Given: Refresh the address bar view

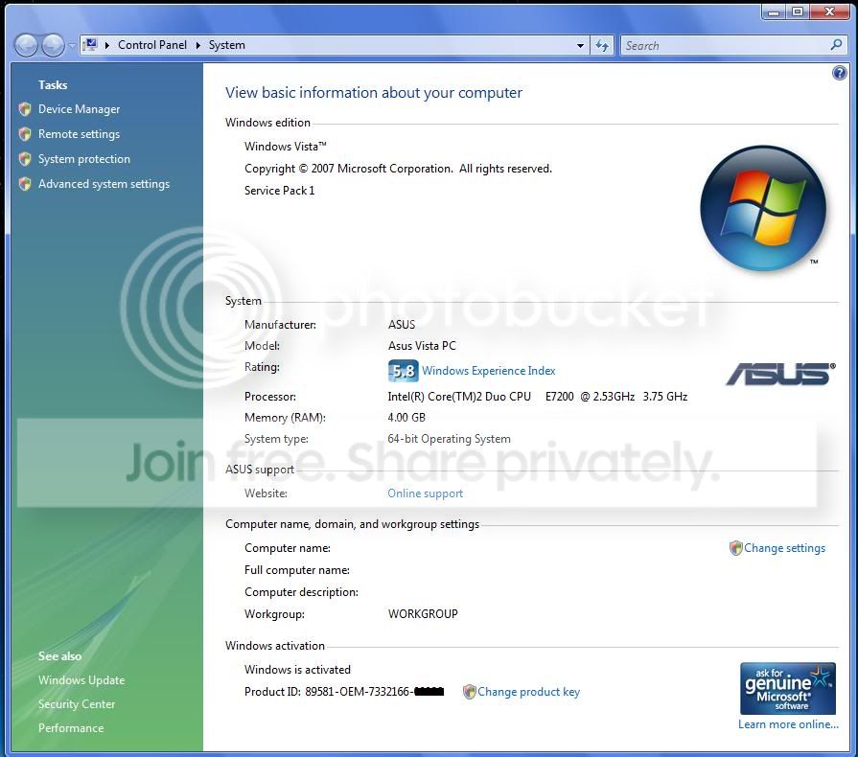Looking at the screenshot, I should point(602,45).
